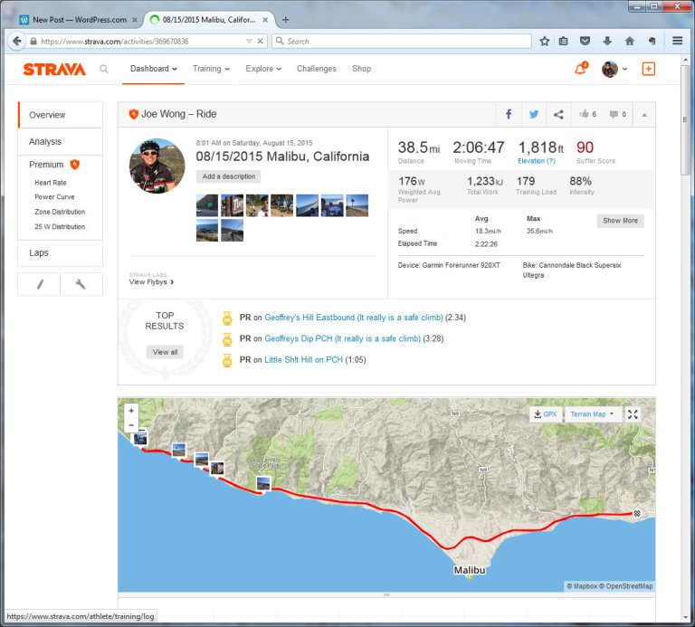The width and height of the screenshot is (695, 627).
Task: Close the WordPress New Post tab
Action: pos(135,20)
